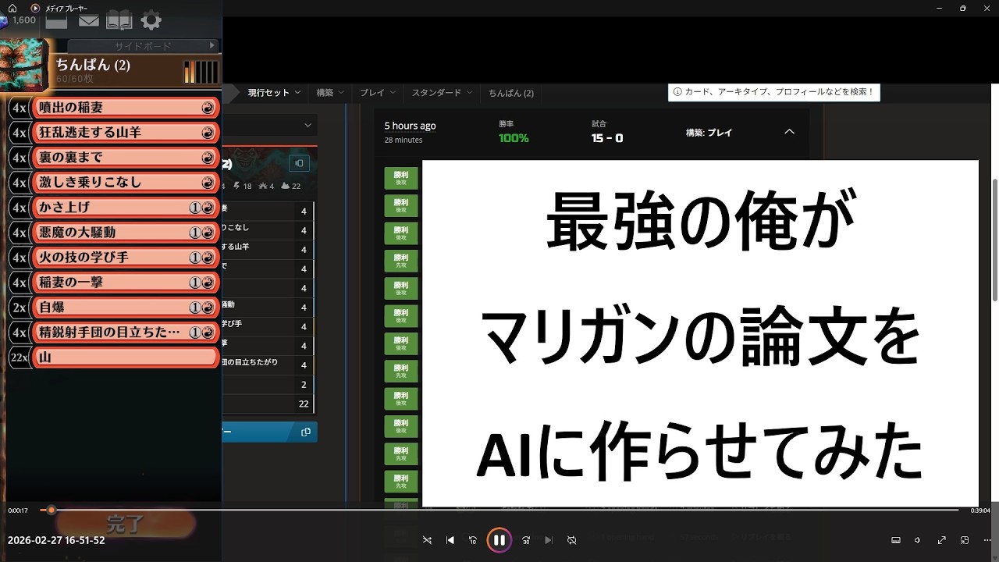Open the media player more options ellipsis
This screenshot has height=562, width=999.
point(987,540)
